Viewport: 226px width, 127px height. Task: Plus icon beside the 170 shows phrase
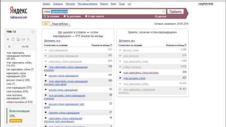pos(46,67)
